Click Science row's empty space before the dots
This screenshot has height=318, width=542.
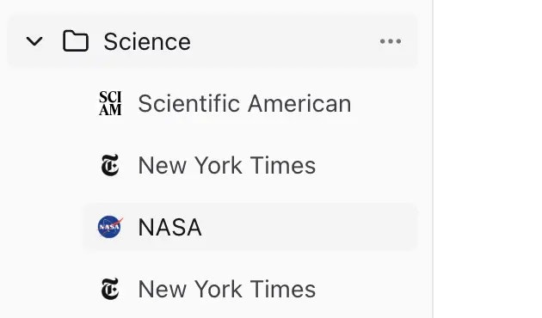click(283, 41)
